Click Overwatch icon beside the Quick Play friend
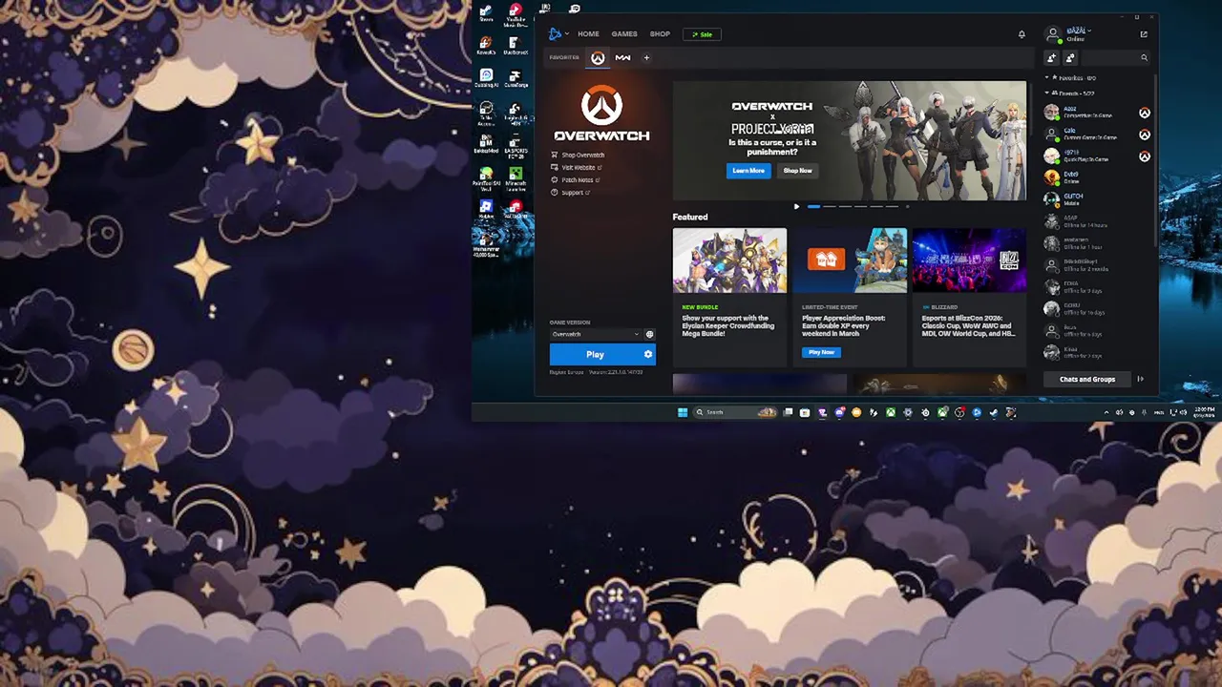 pos(1144,156)
